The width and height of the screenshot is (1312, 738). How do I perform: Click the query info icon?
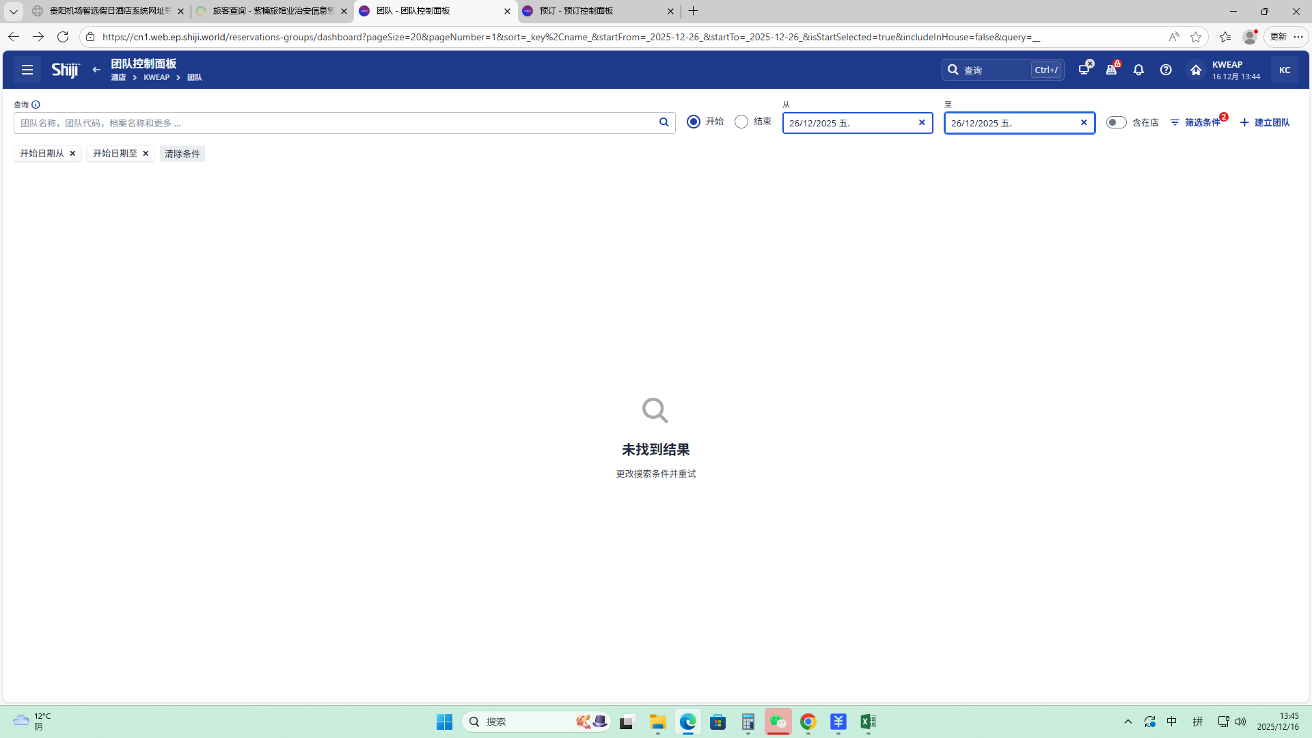click(36, 105)
